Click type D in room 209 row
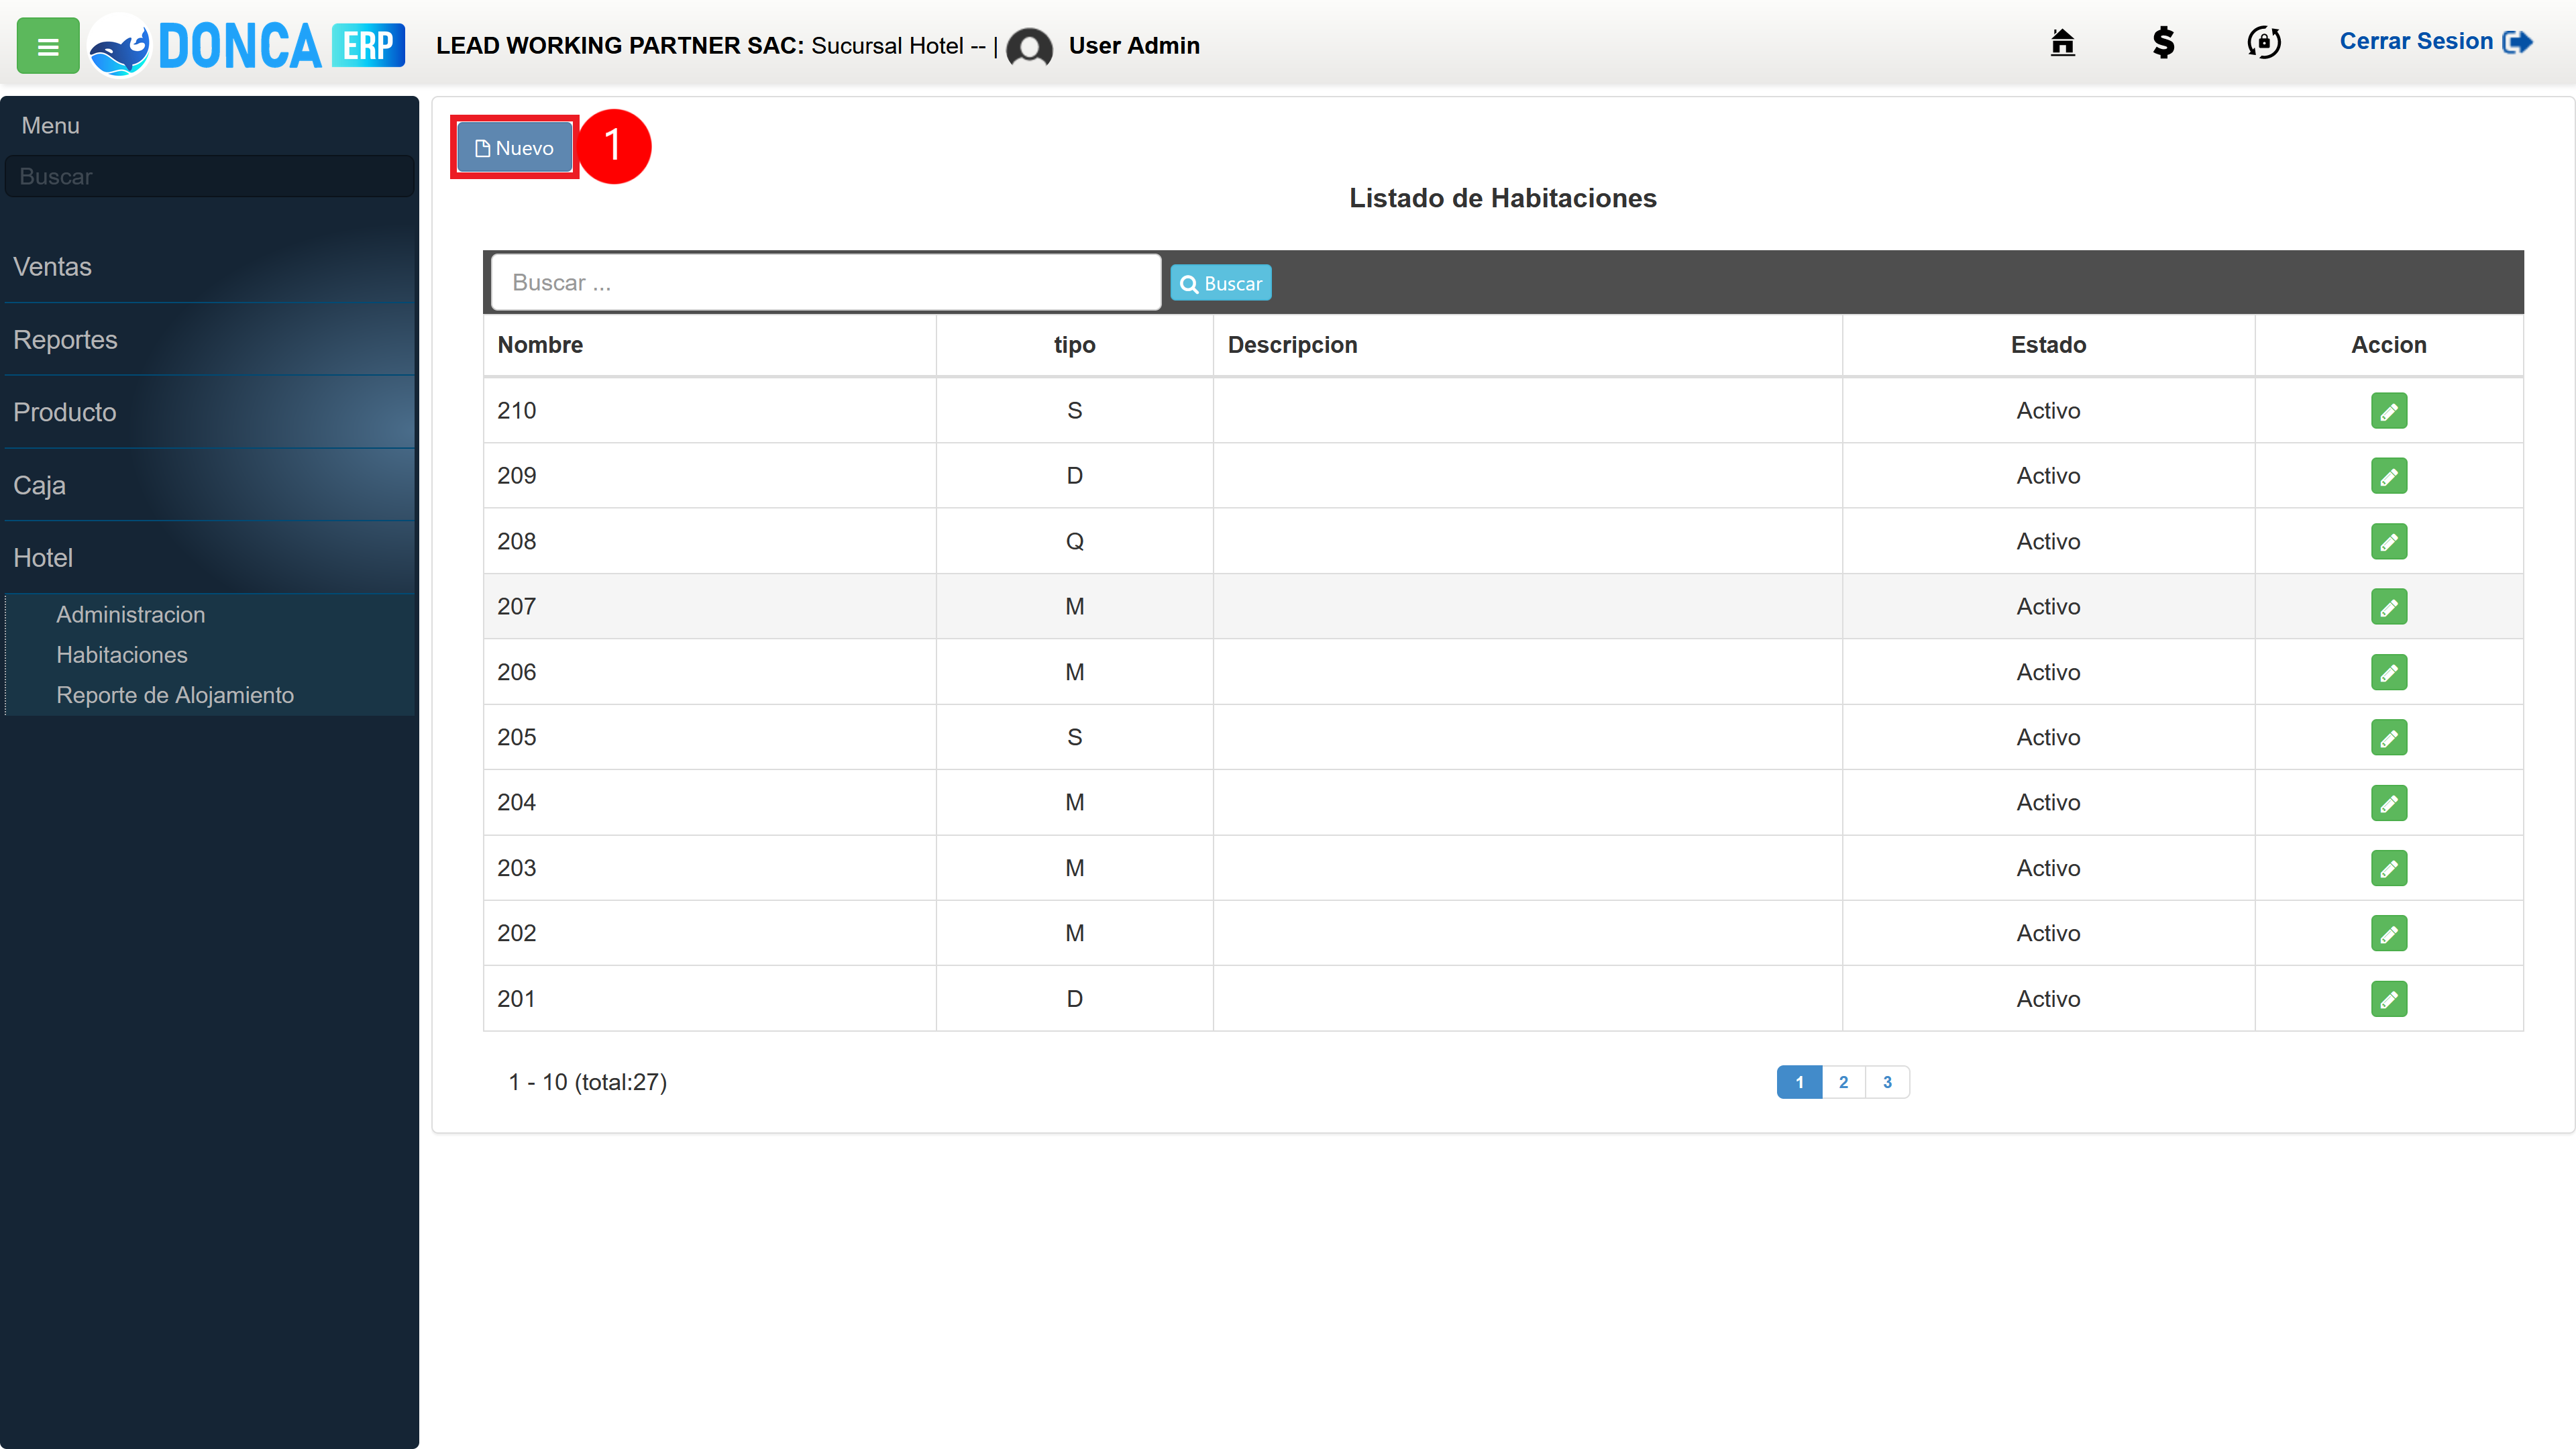 1074,476
